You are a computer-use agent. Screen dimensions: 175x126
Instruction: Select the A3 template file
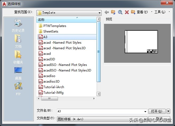pos(67,37)
